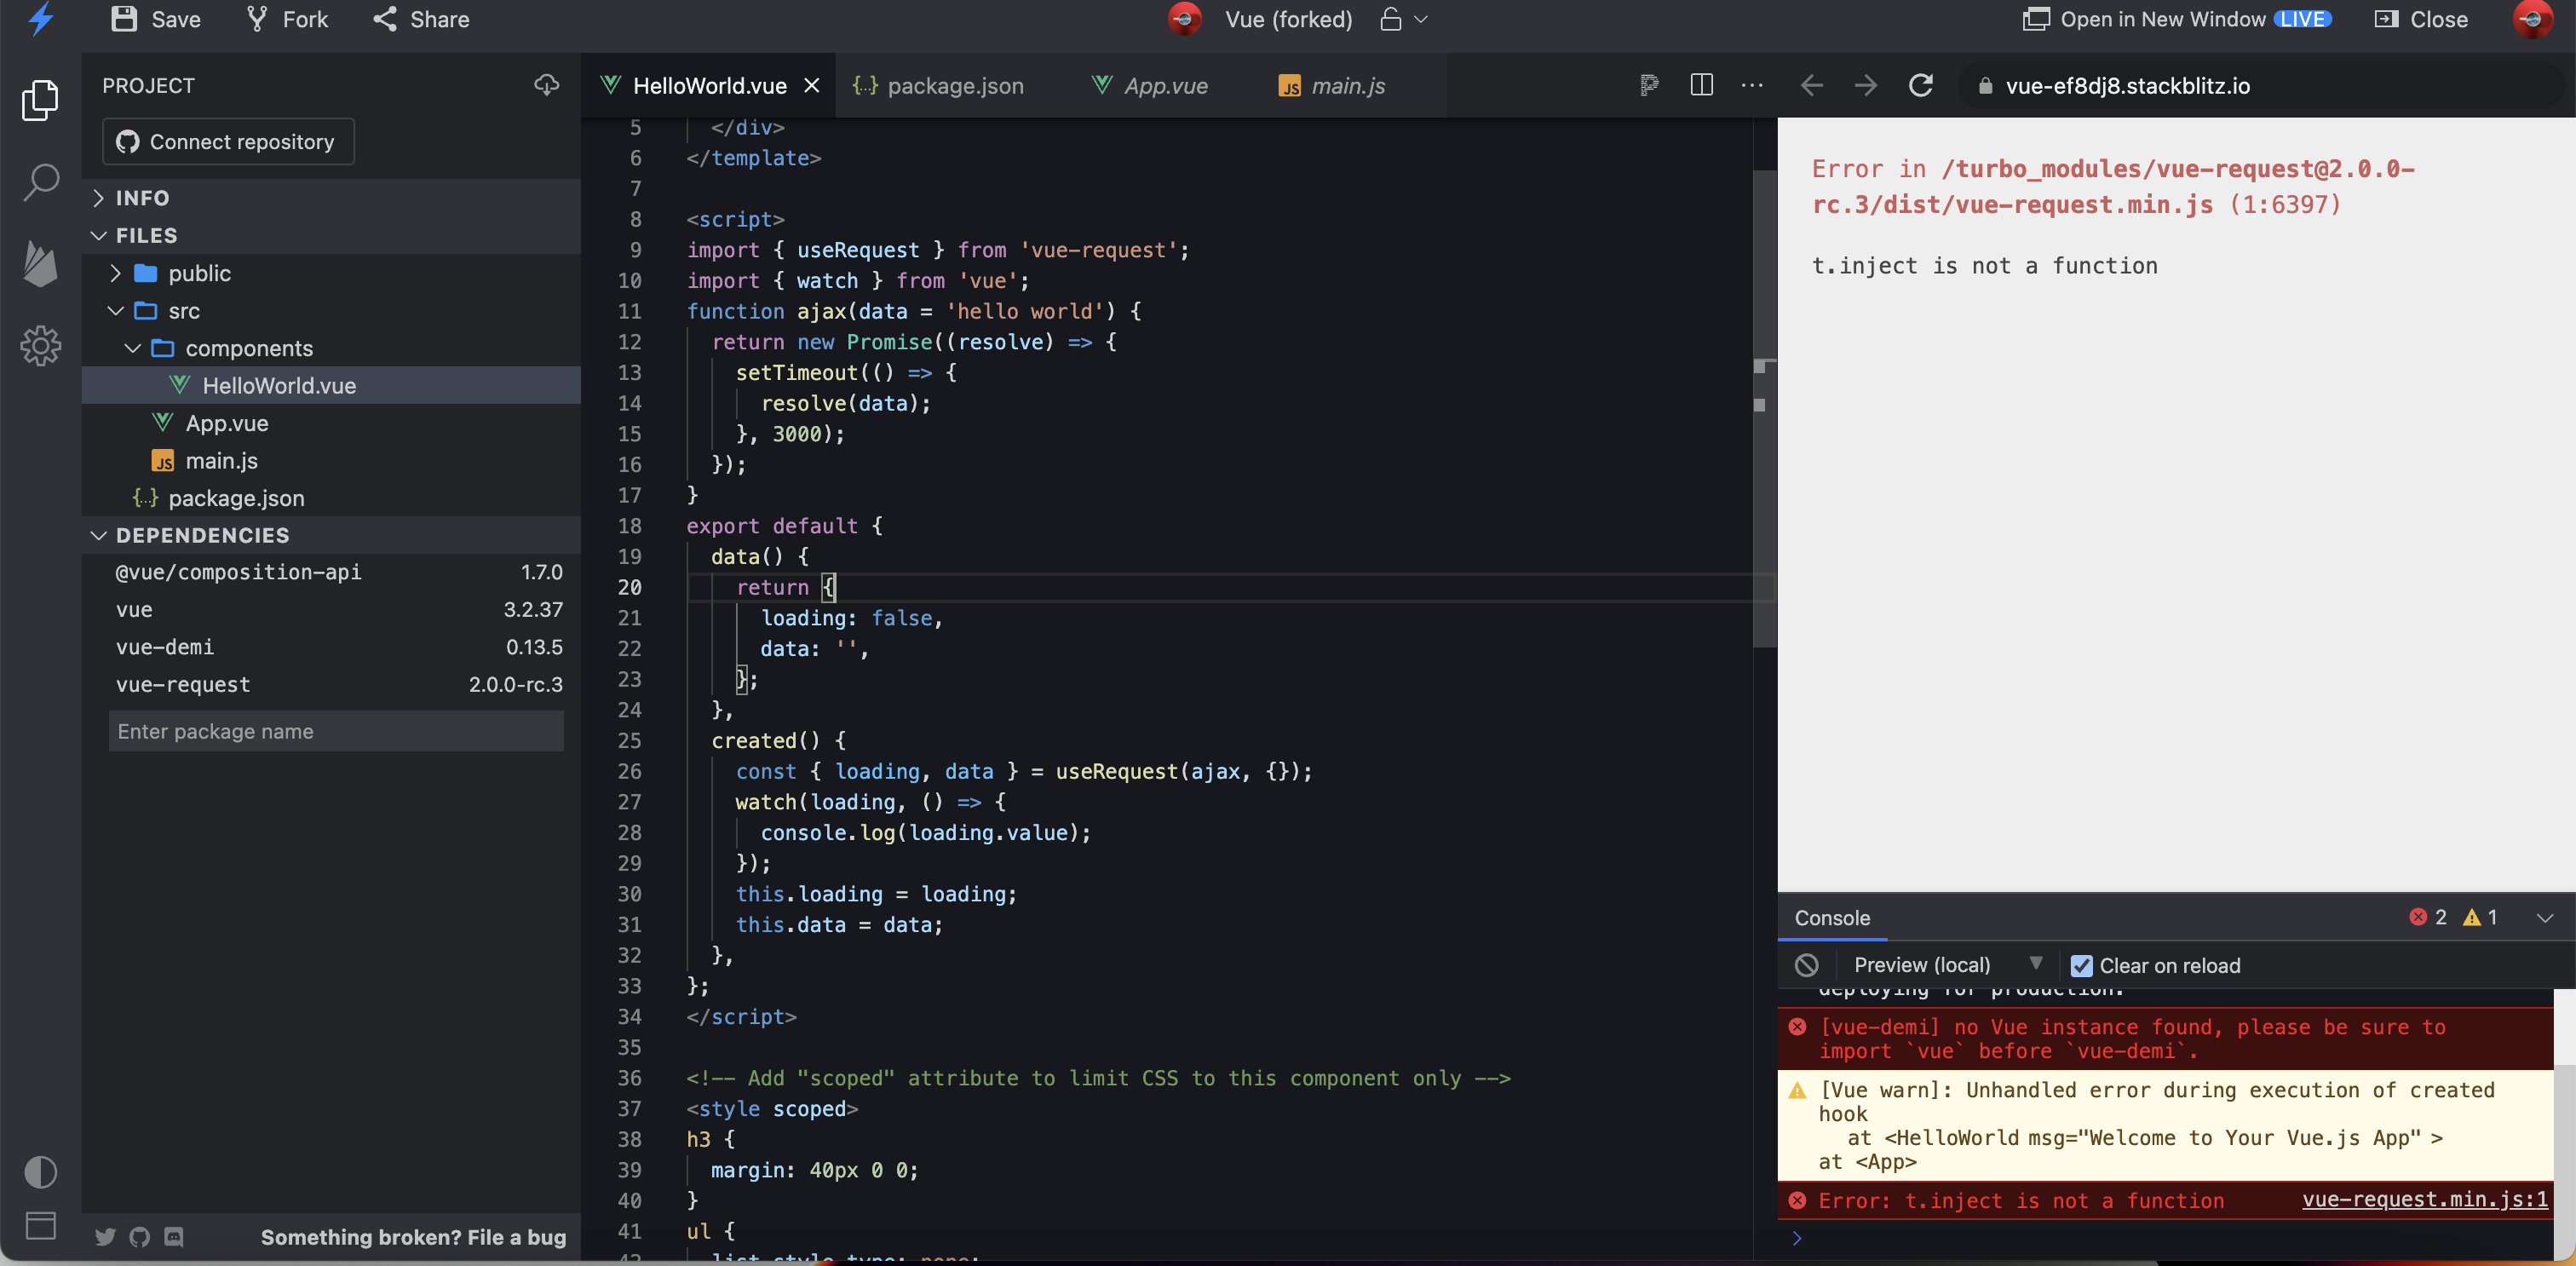The height and width of the screenshot is (1266, 2576).
Task: Click the download project cloud icon
Action: click(x=546, y=85)
